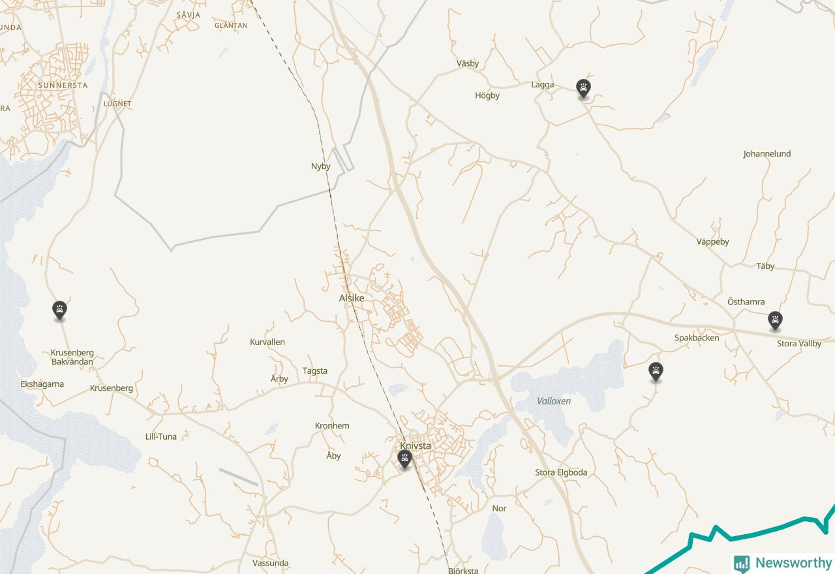
Task: Click the Valloxen lake label
Action: (554, 401)
